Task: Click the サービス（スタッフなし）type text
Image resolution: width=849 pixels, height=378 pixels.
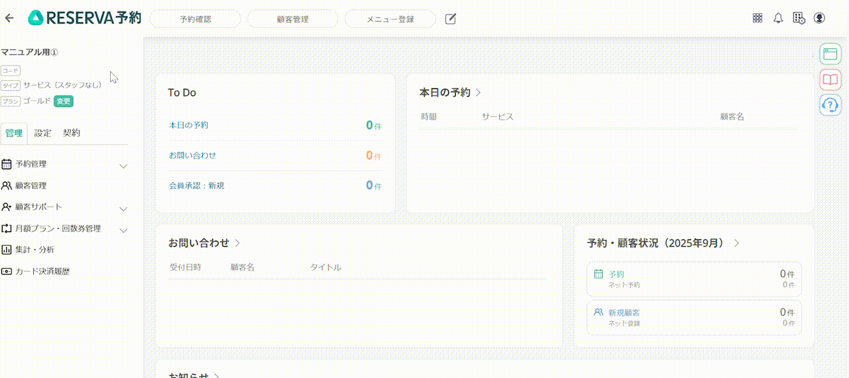Action: coord(62,86)
